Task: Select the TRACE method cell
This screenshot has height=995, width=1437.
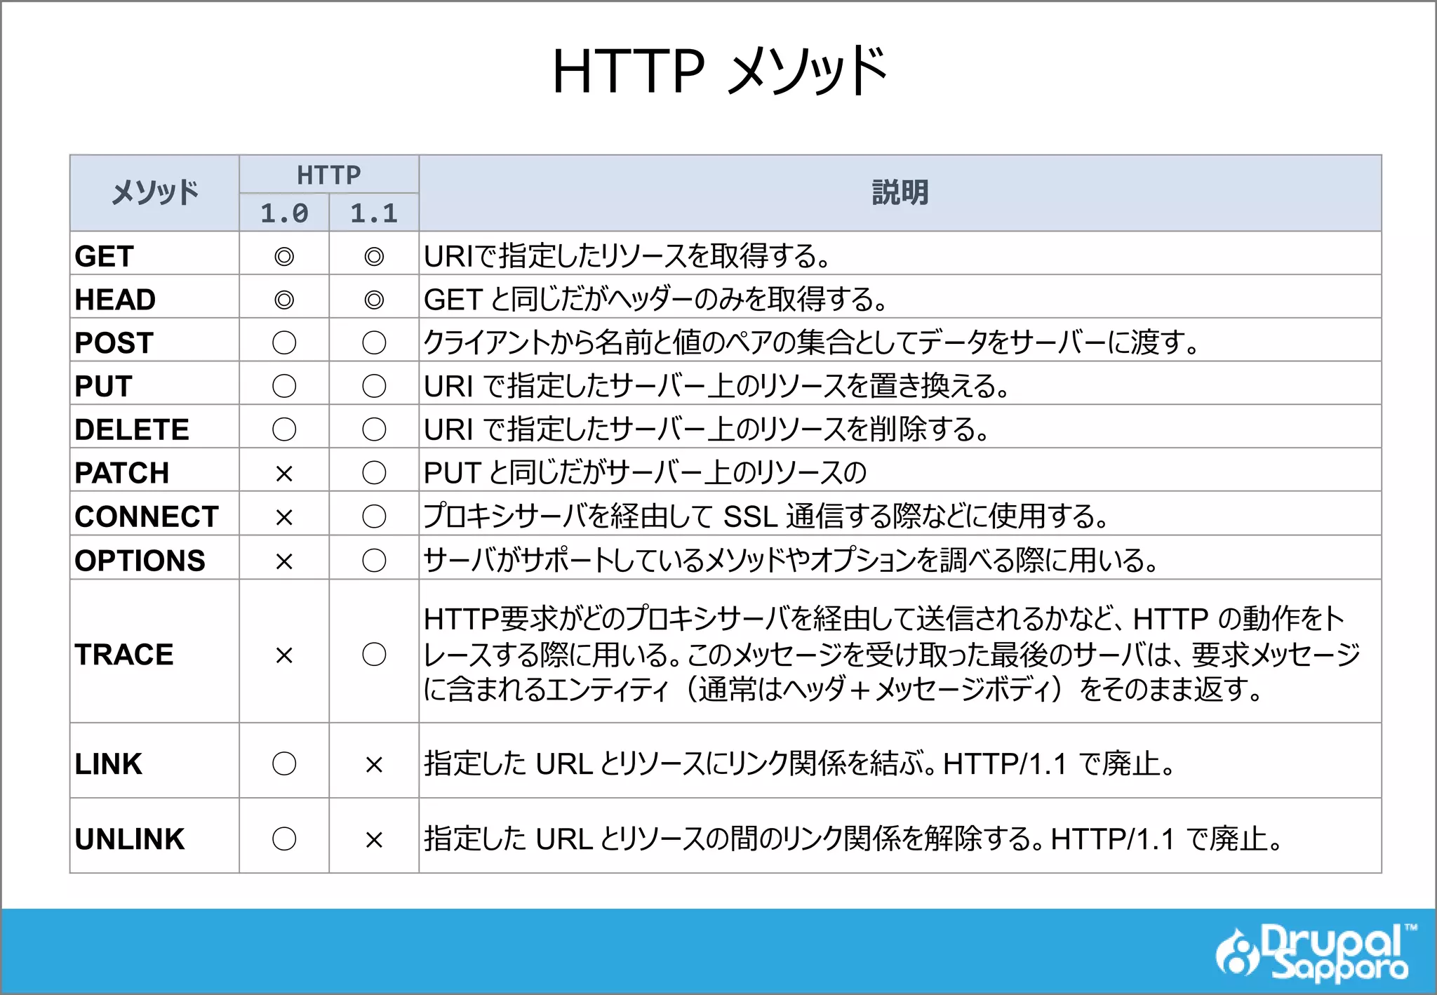Action: [154, 652]
